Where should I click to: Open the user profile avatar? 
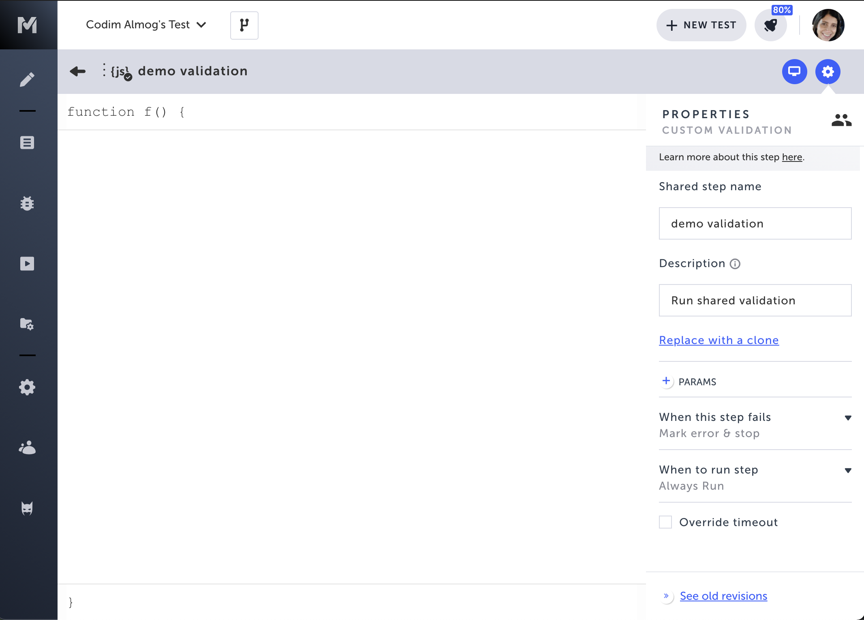point(828,25)
